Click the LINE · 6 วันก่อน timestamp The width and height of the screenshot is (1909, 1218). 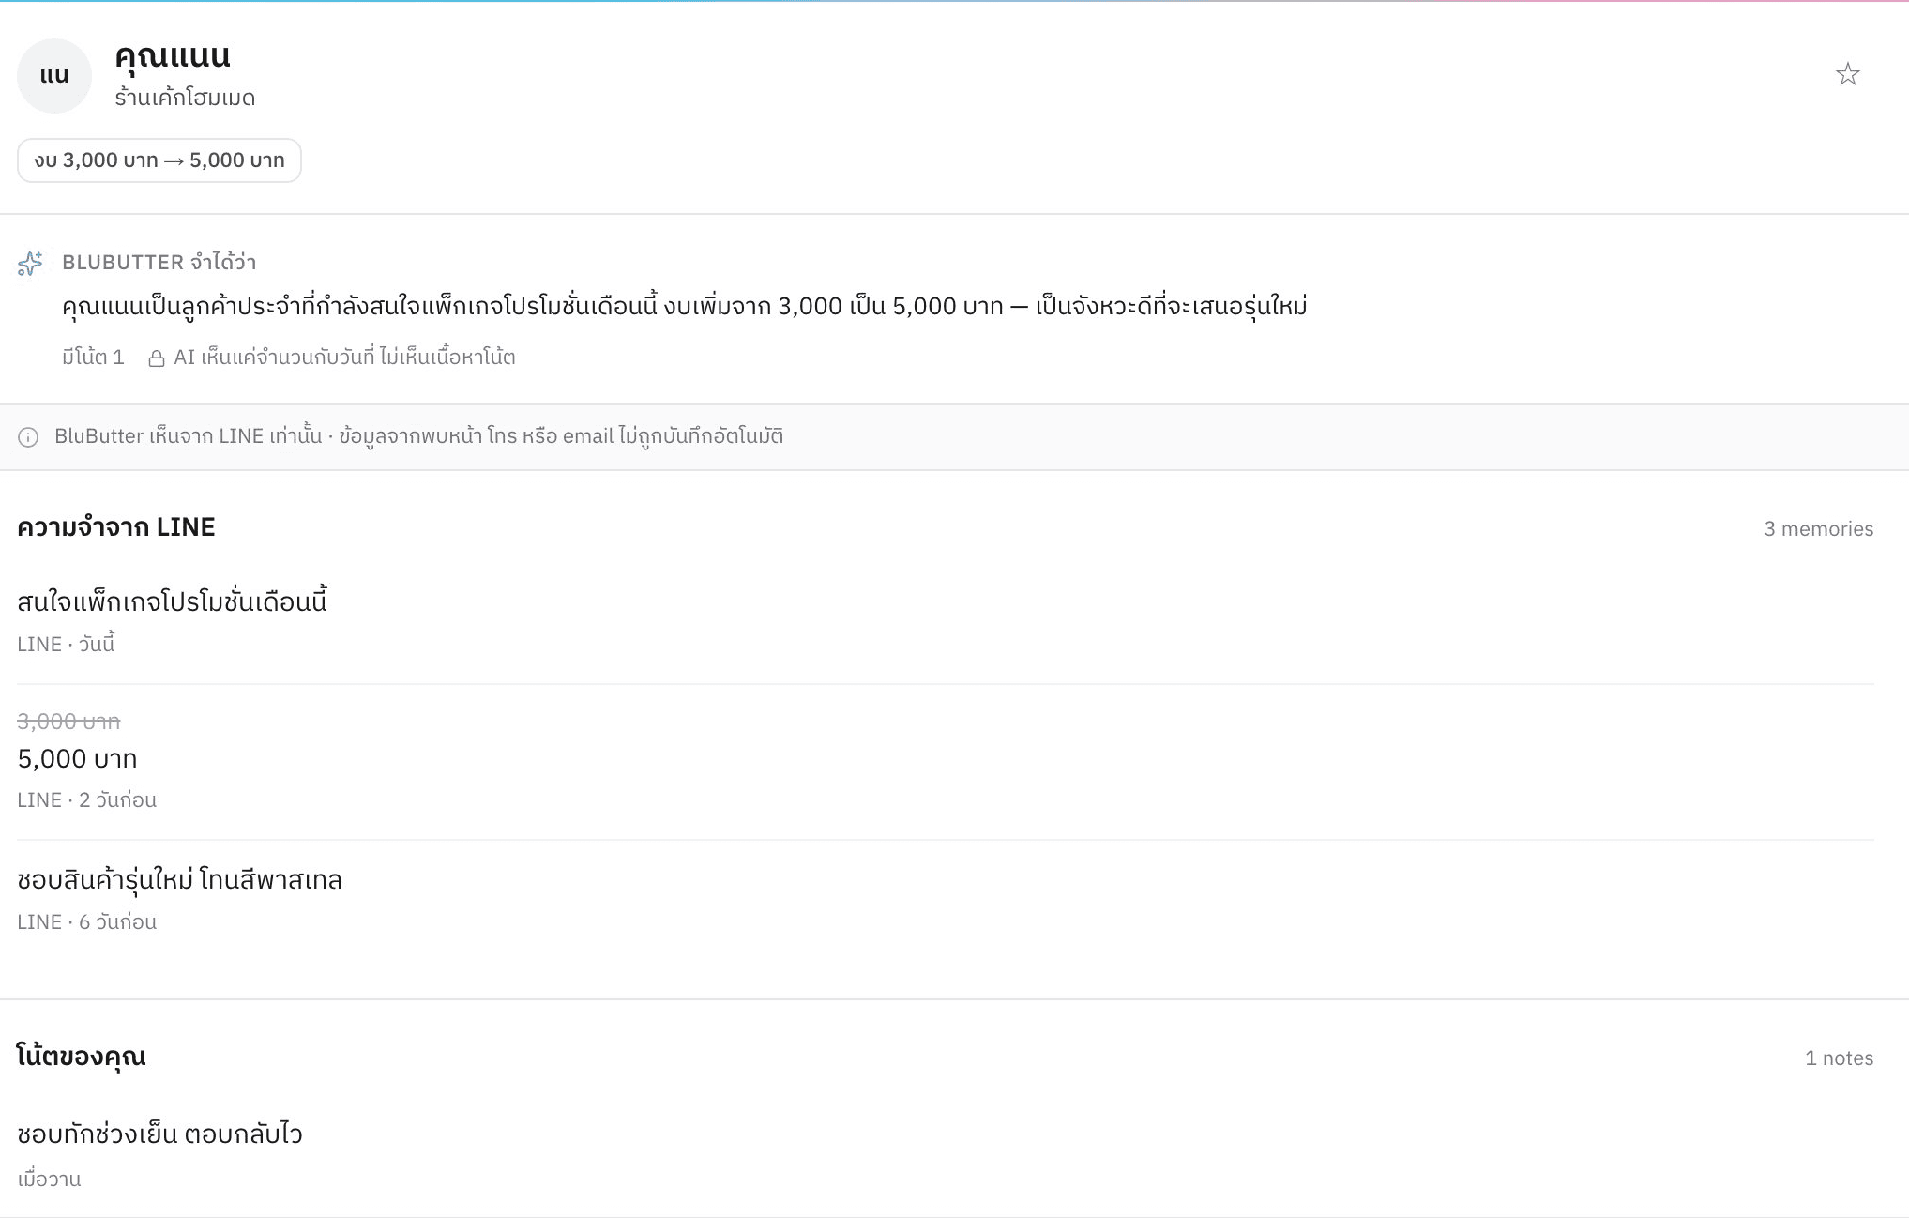86,922
